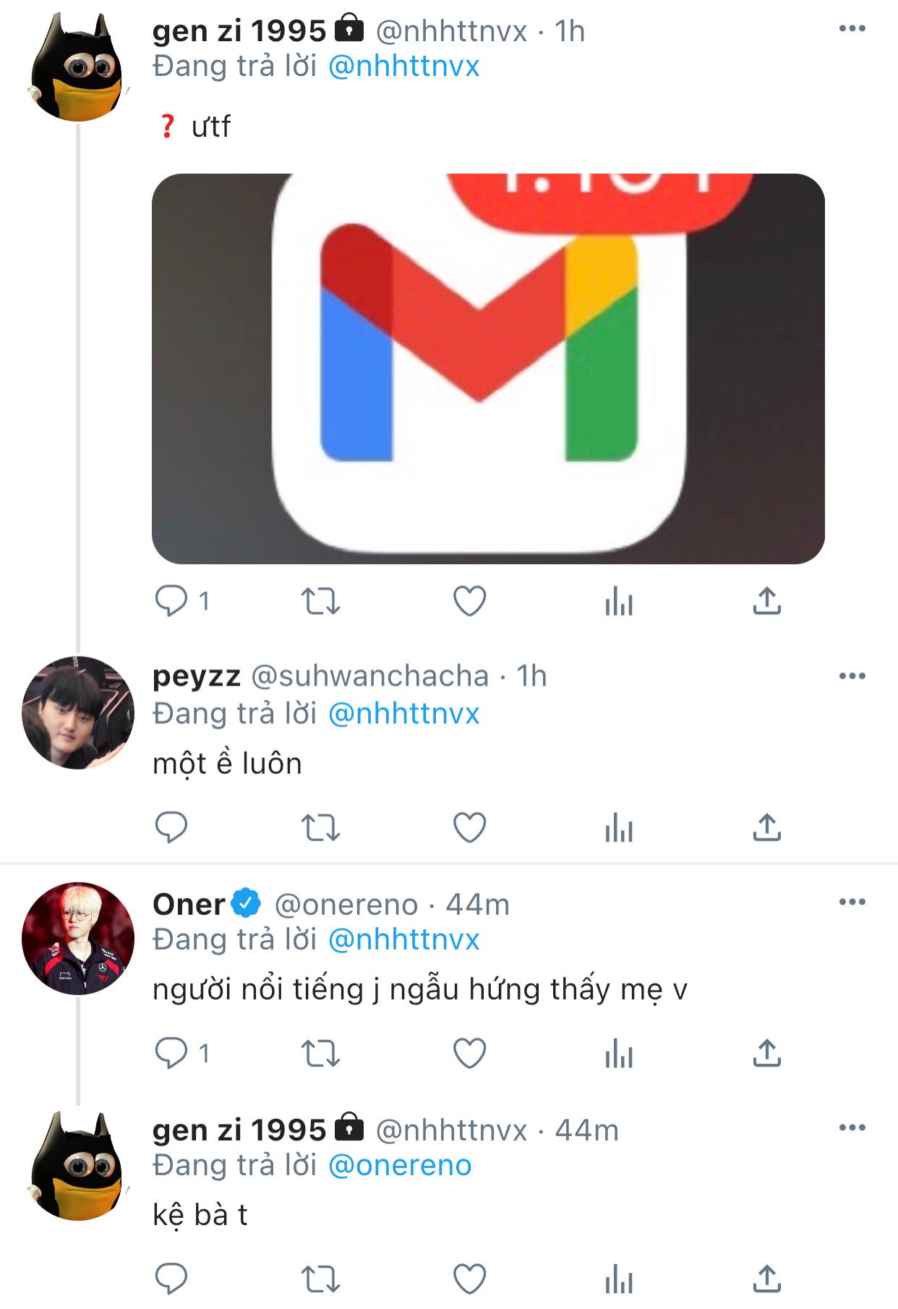Open more options on peyzz's tweet
This screenshot has height=1309, width=898.
point(852,676)
